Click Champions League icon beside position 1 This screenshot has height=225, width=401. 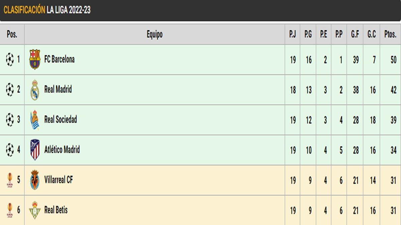point(10,60)
